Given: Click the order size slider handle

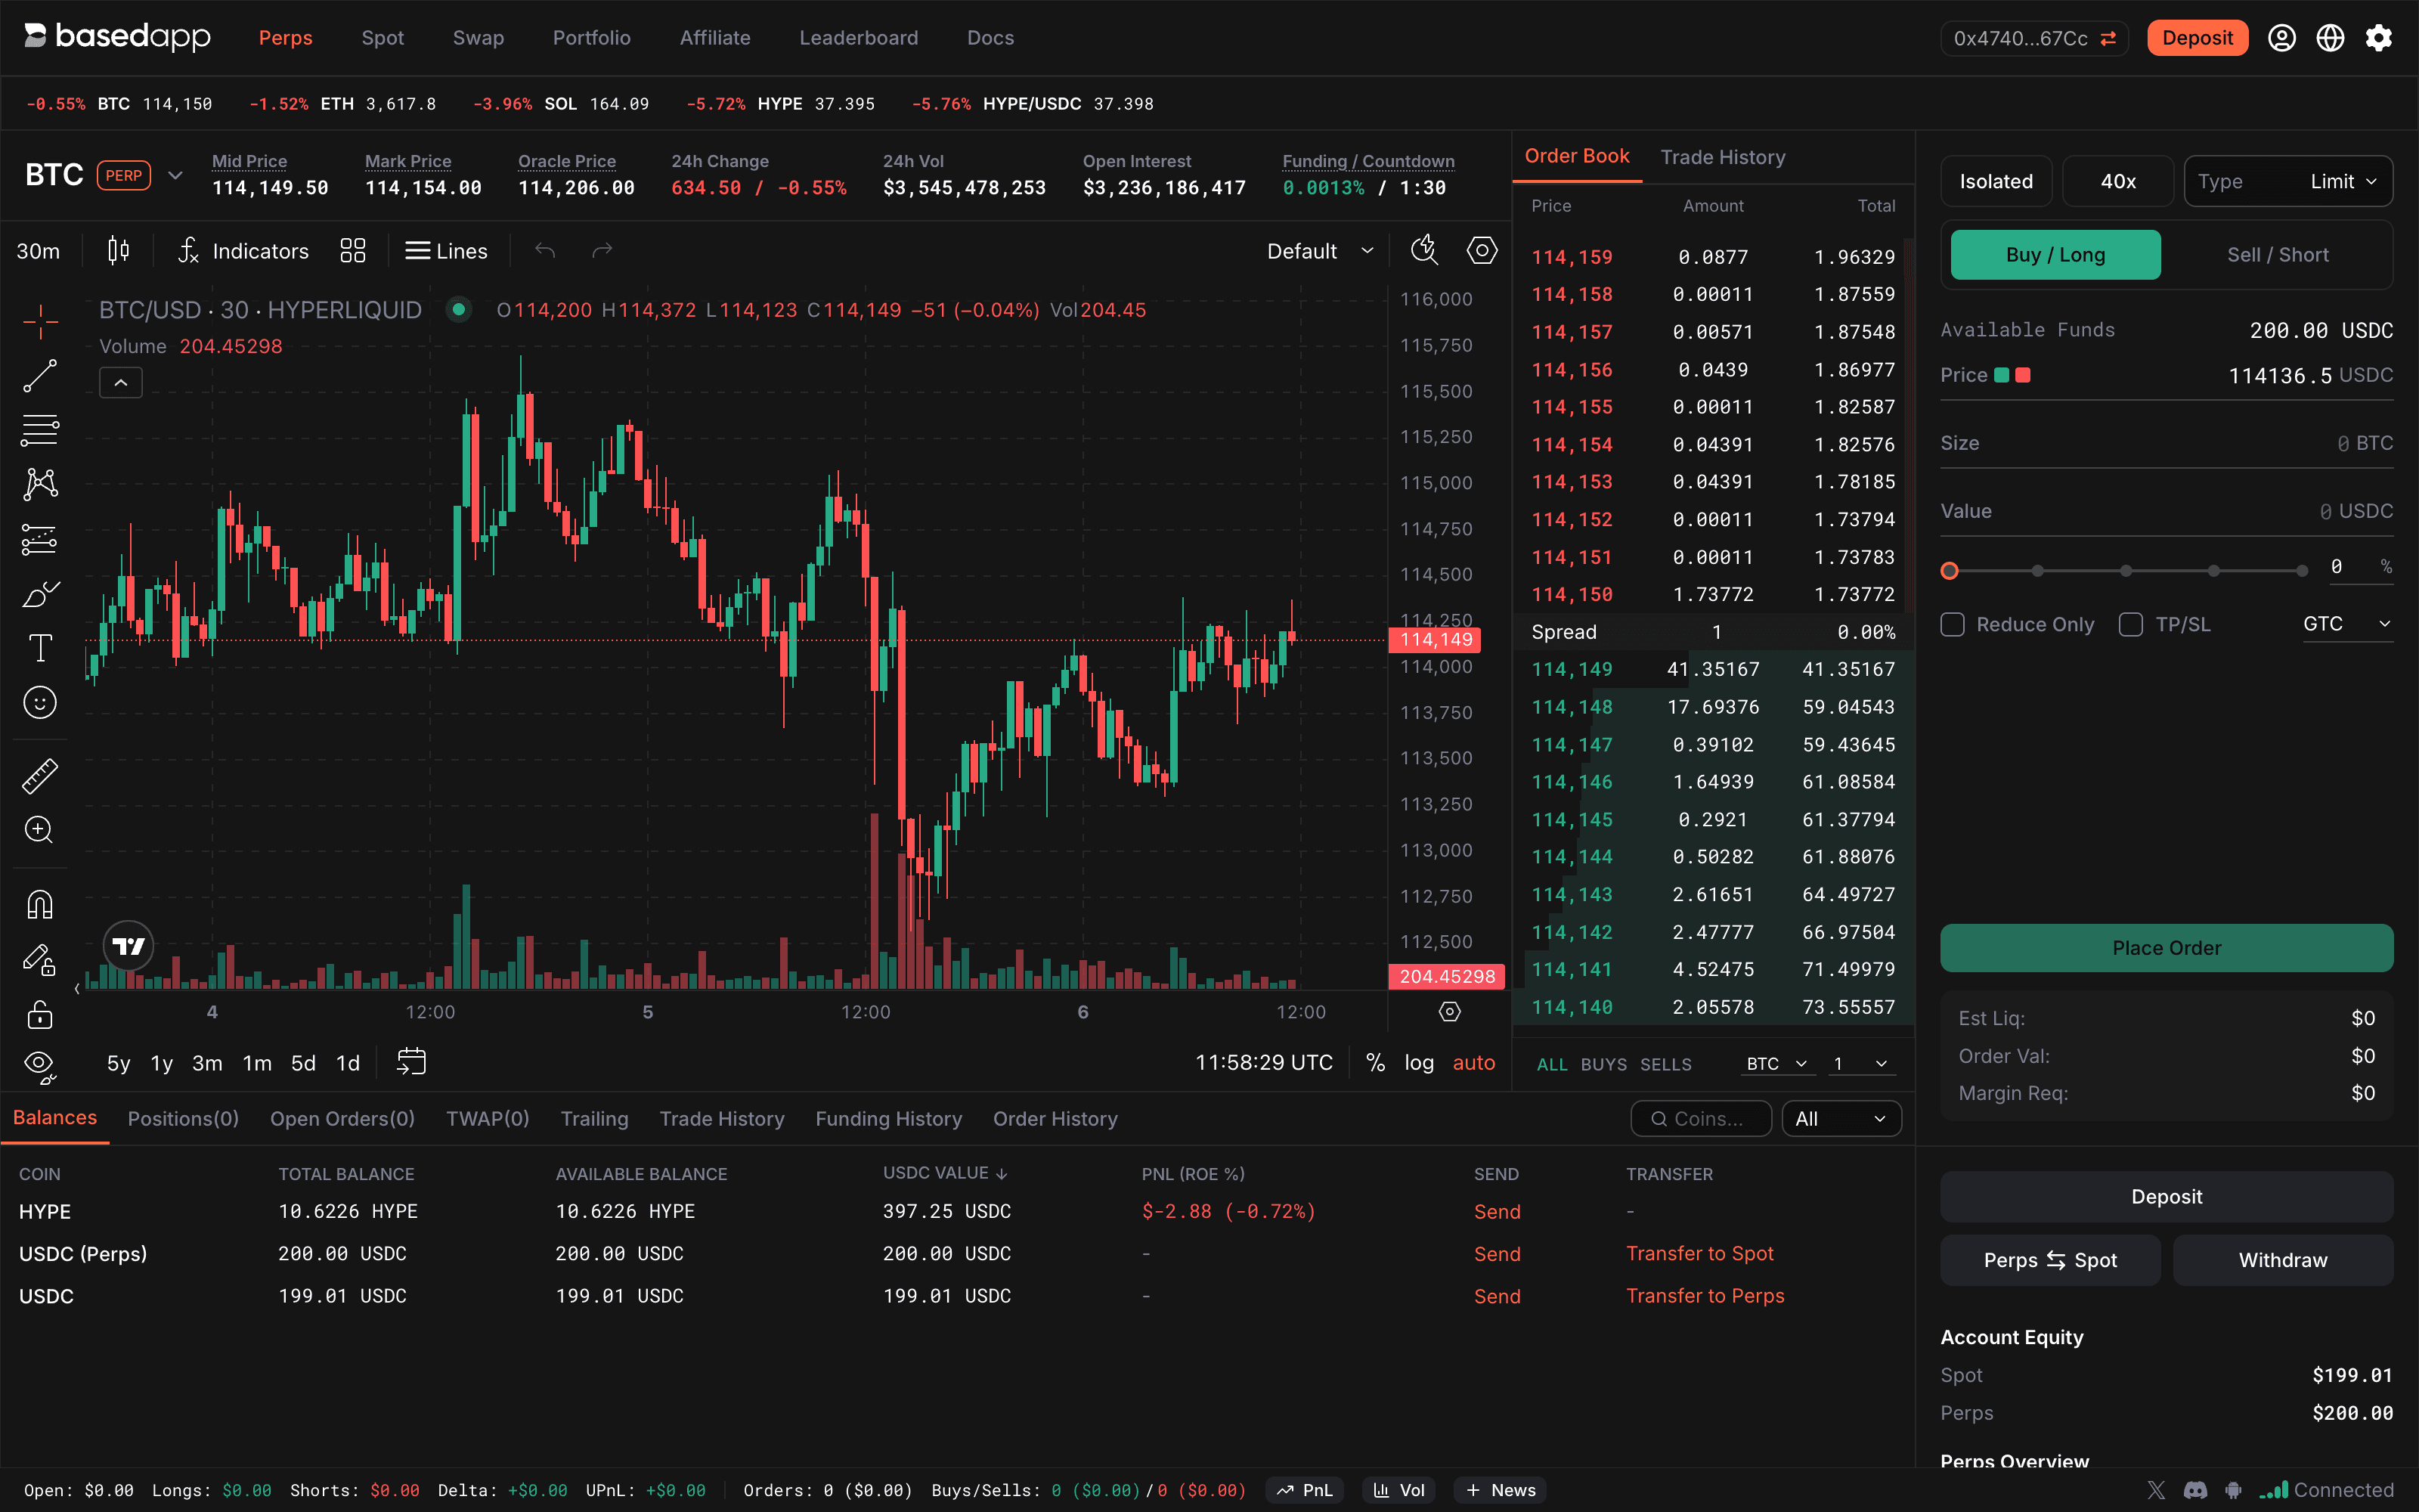Looking at the screenshot, I should [1950, 571].
